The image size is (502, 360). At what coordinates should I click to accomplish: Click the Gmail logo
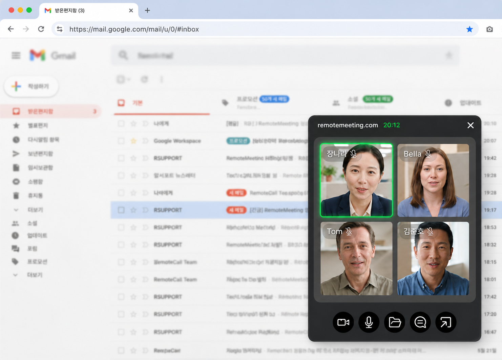pyautogui.click(x=53, y=55)
